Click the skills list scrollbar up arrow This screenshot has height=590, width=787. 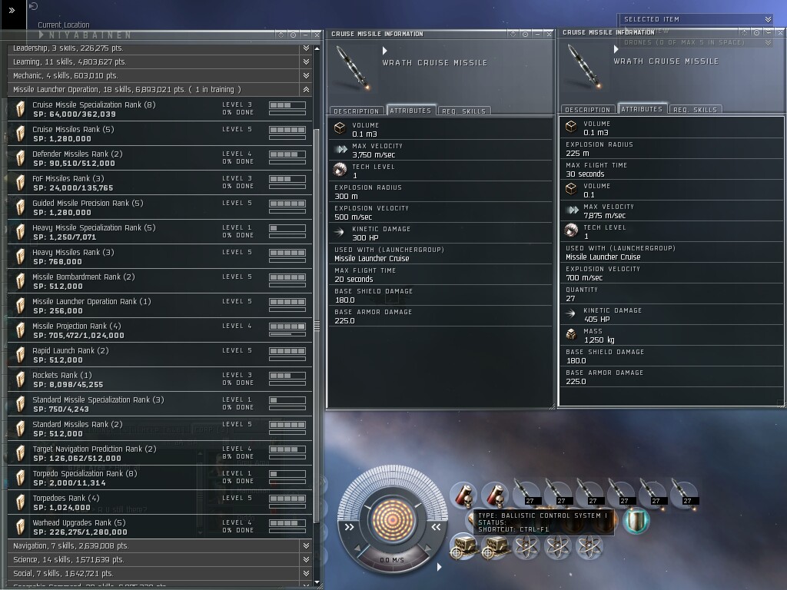[317, 48]
